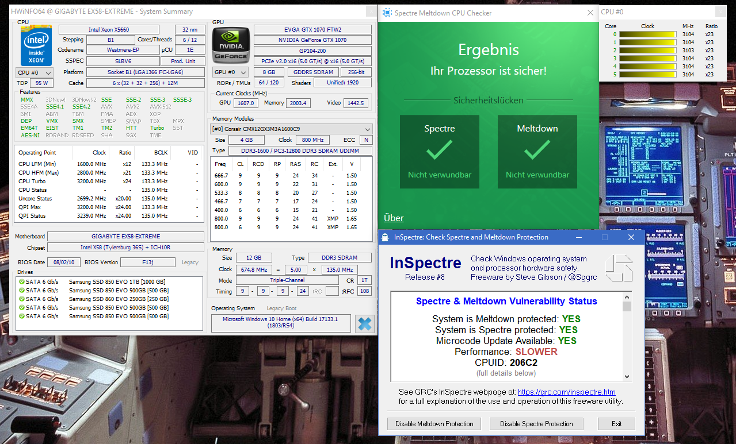Click the green status icon for Samsung SSD 860 EVO 250GB

point(22,299)
